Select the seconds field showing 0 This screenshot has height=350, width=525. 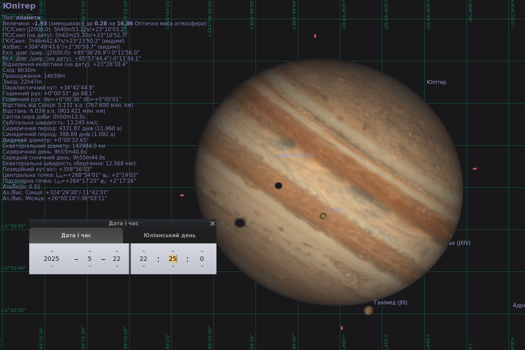202,259
